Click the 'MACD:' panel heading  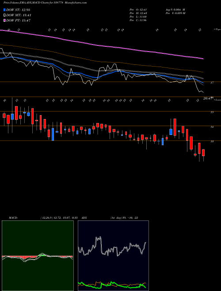[x=13, y=218]
